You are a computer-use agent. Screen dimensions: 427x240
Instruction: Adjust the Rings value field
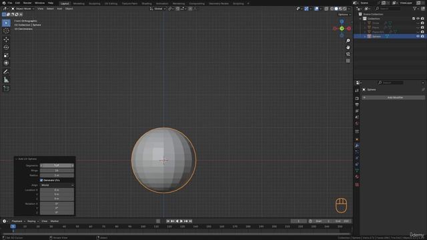click(x=57, y=171)
